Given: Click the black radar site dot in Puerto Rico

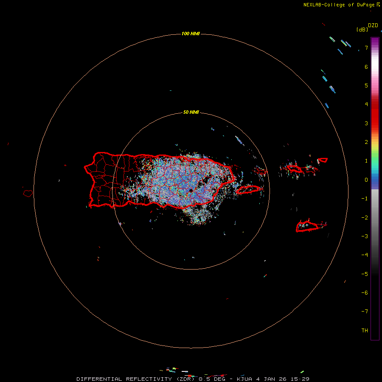Looking at the screenshot, I should (x=191, y=190).
